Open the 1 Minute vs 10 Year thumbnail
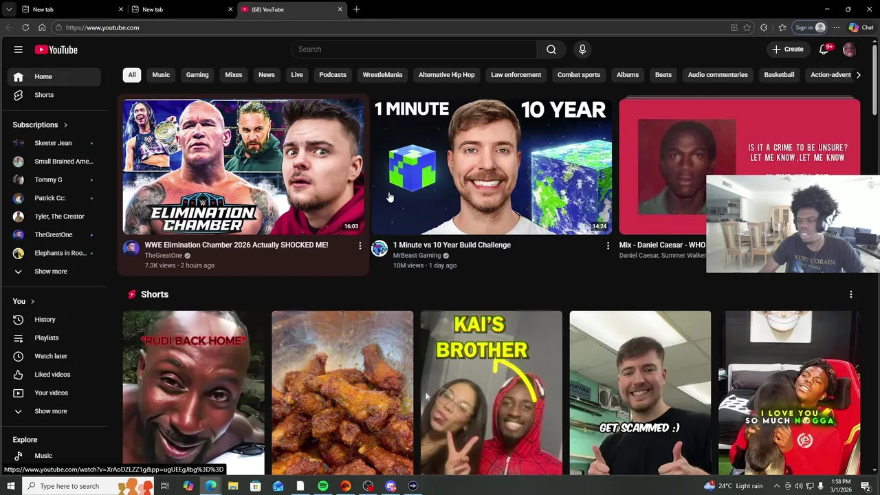This screenshot has width=880, height=495. pyautogui.click(x=492, y=166)
